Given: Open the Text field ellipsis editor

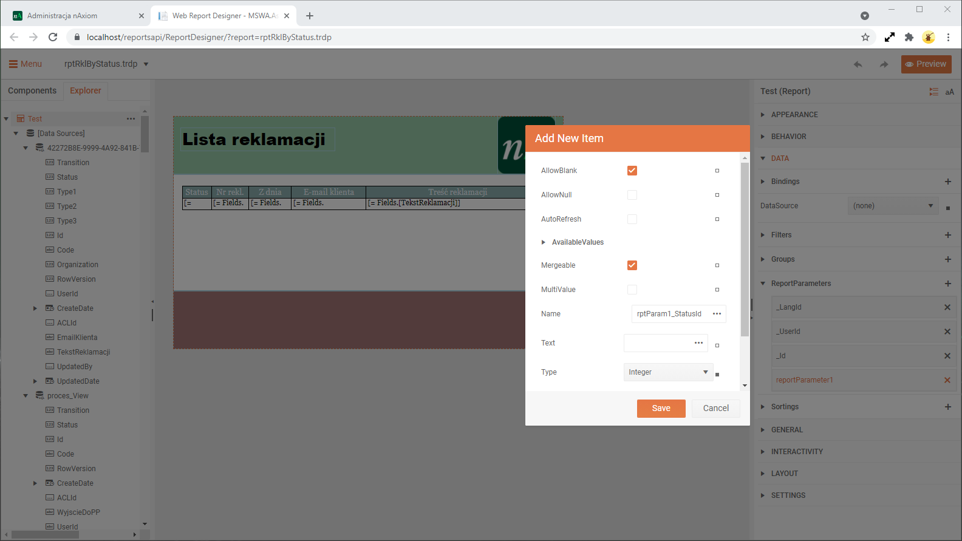Looking at the screenshot, I should point(698,343).
